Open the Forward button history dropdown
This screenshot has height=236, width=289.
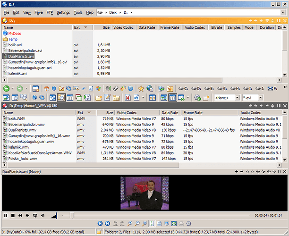(x=26, y=88)
